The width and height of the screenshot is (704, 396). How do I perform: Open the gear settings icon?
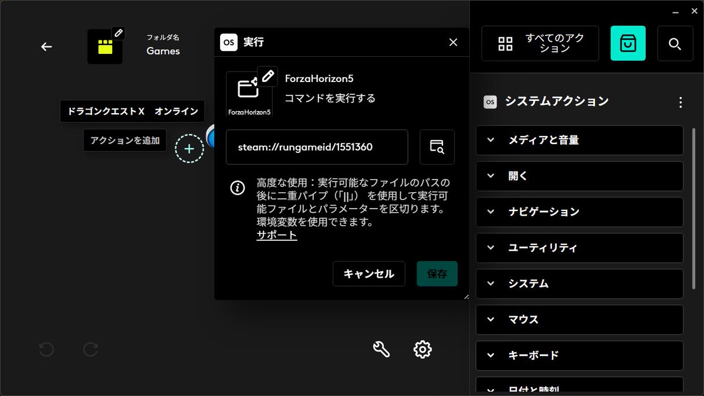coord(422,350)
